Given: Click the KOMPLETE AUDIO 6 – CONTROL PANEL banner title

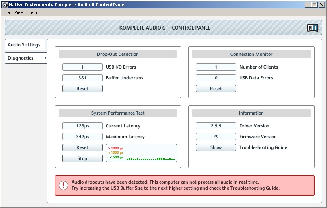Looking at the screenshot, I should coord(165,28).
